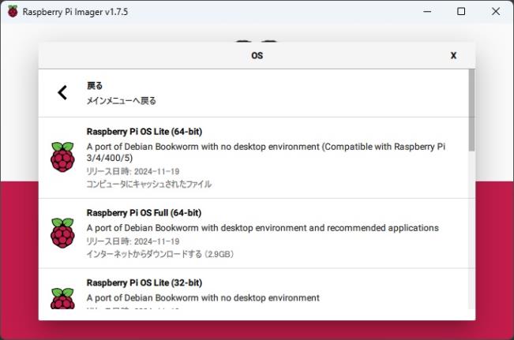Viewport: 514px width, 340px height.
Task: Click the raspberry icon for OS Lite 32-bit
Action: (x=62, y=298)
